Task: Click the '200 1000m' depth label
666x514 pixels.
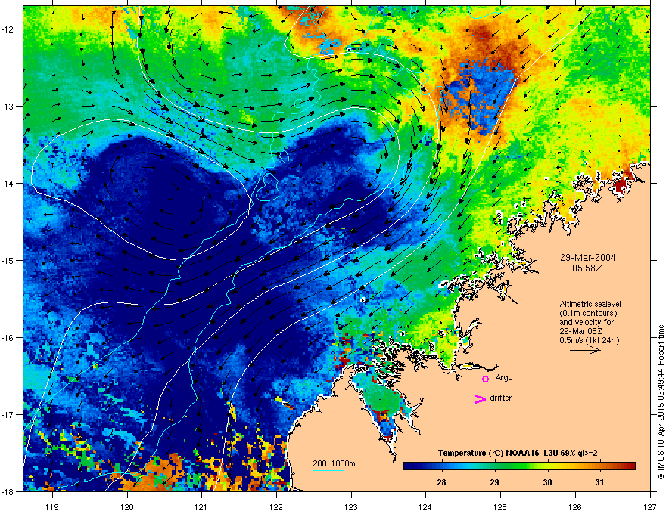Action: pos(334,463)
